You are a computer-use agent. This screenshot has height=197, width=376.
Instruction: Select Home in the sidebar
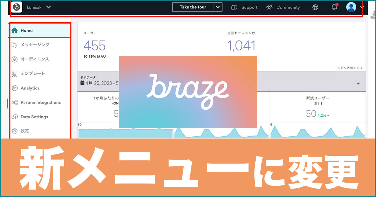(x=27, y=30)
